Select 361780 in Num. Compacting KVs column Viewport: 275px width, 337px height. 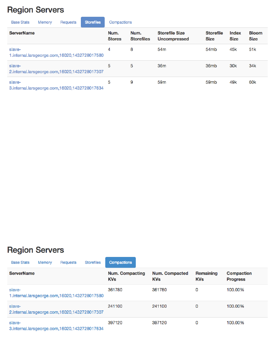[x=115, y=290]
